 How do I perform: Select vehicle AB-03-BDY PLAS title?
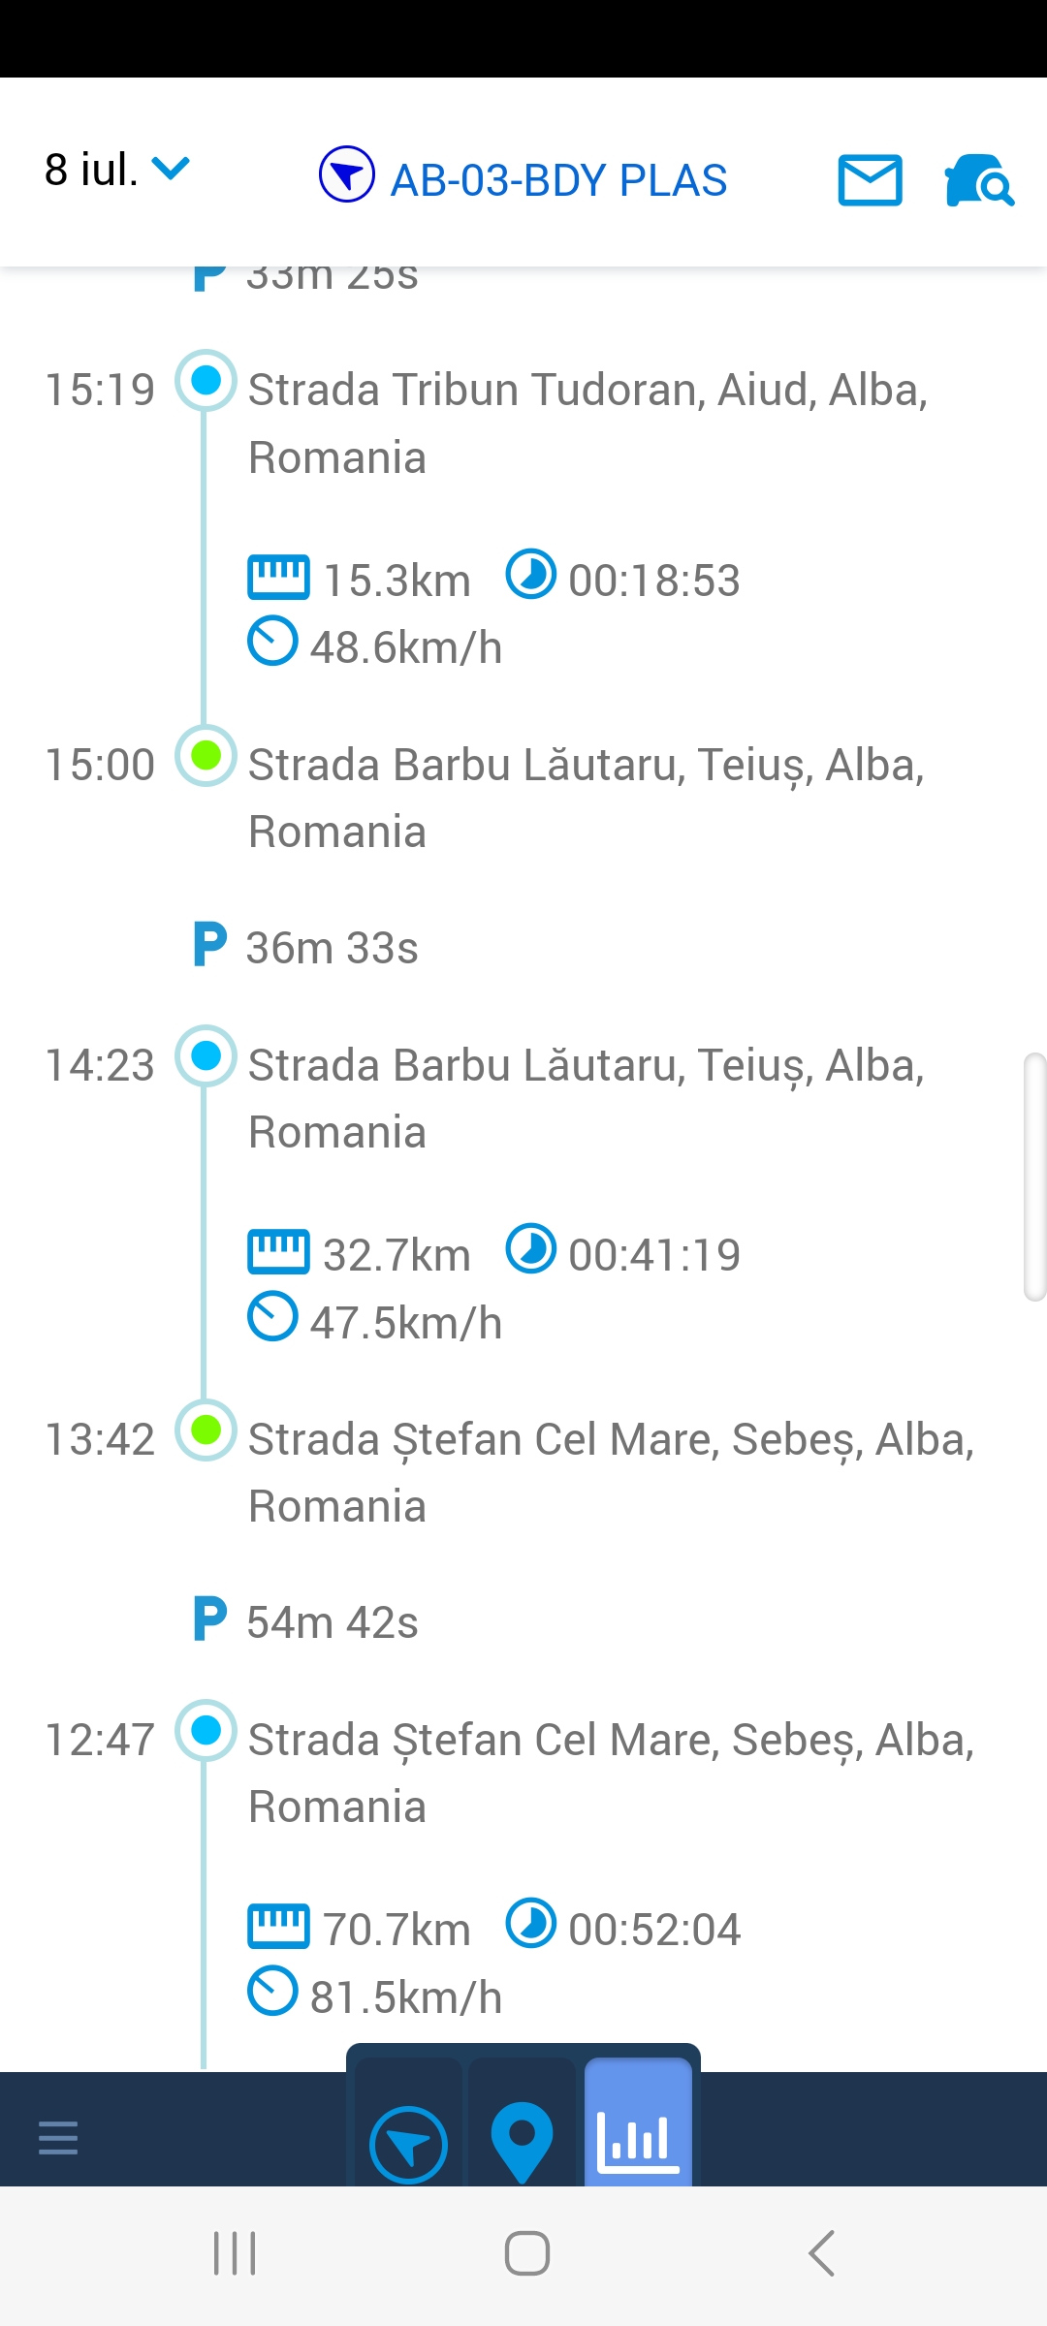coord(558,180)
